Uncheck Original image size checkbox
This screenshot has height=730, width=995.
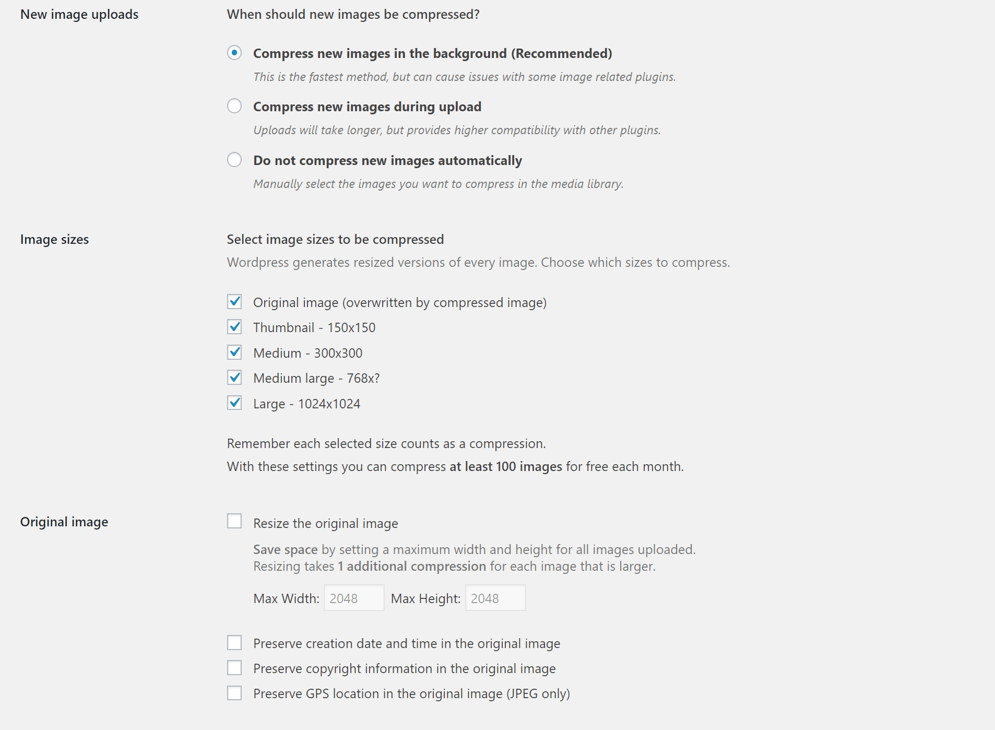234,302
